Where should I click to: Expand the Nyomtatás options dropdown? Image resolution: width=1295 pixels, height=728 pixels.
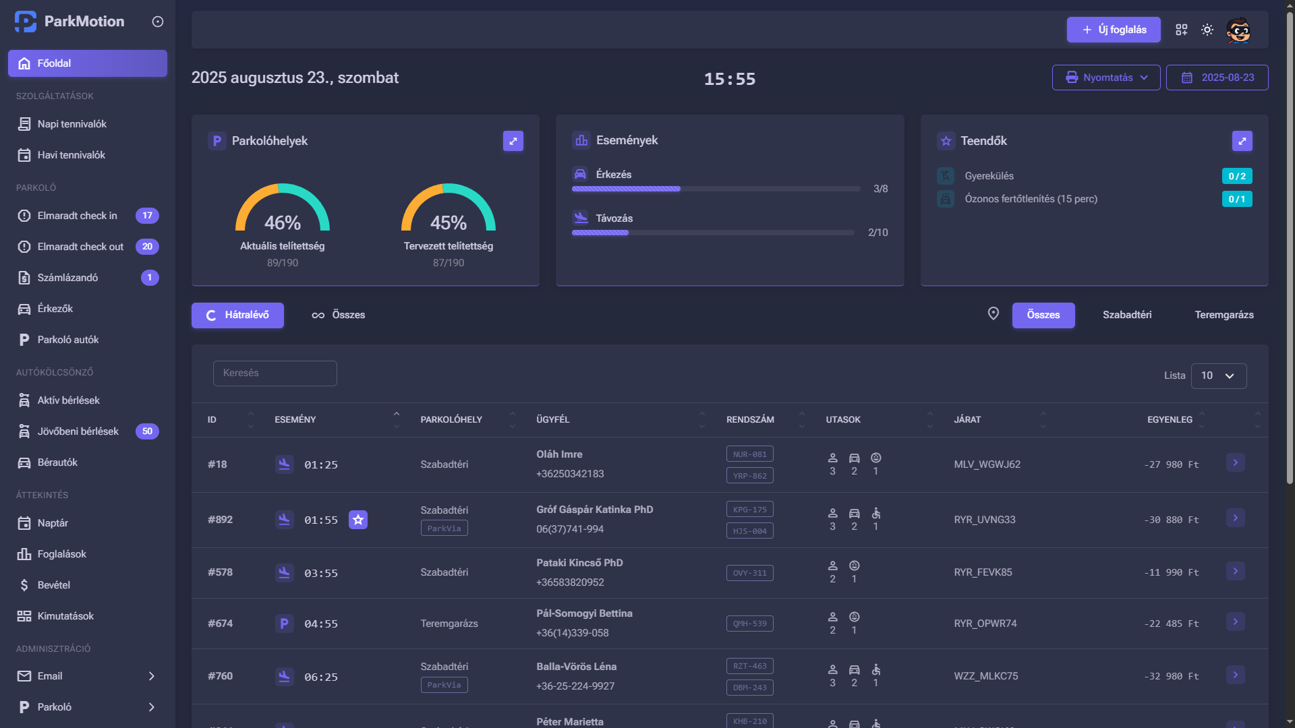click(x=1105, y=77)
